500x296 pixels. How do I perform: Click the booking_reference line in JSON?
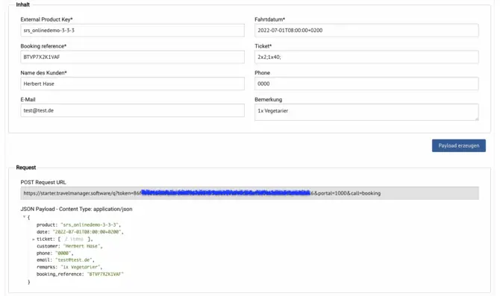(80, 274)
